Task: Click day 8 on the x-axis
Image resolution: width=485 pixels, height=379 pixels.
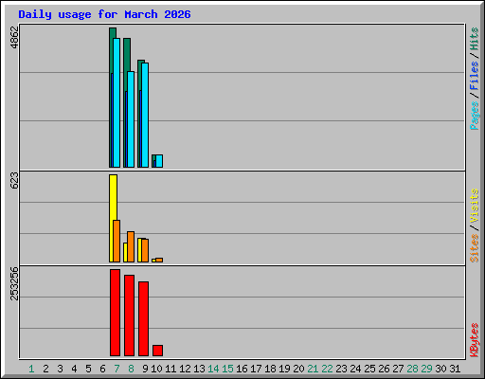Action: click(x=131, y=369)
